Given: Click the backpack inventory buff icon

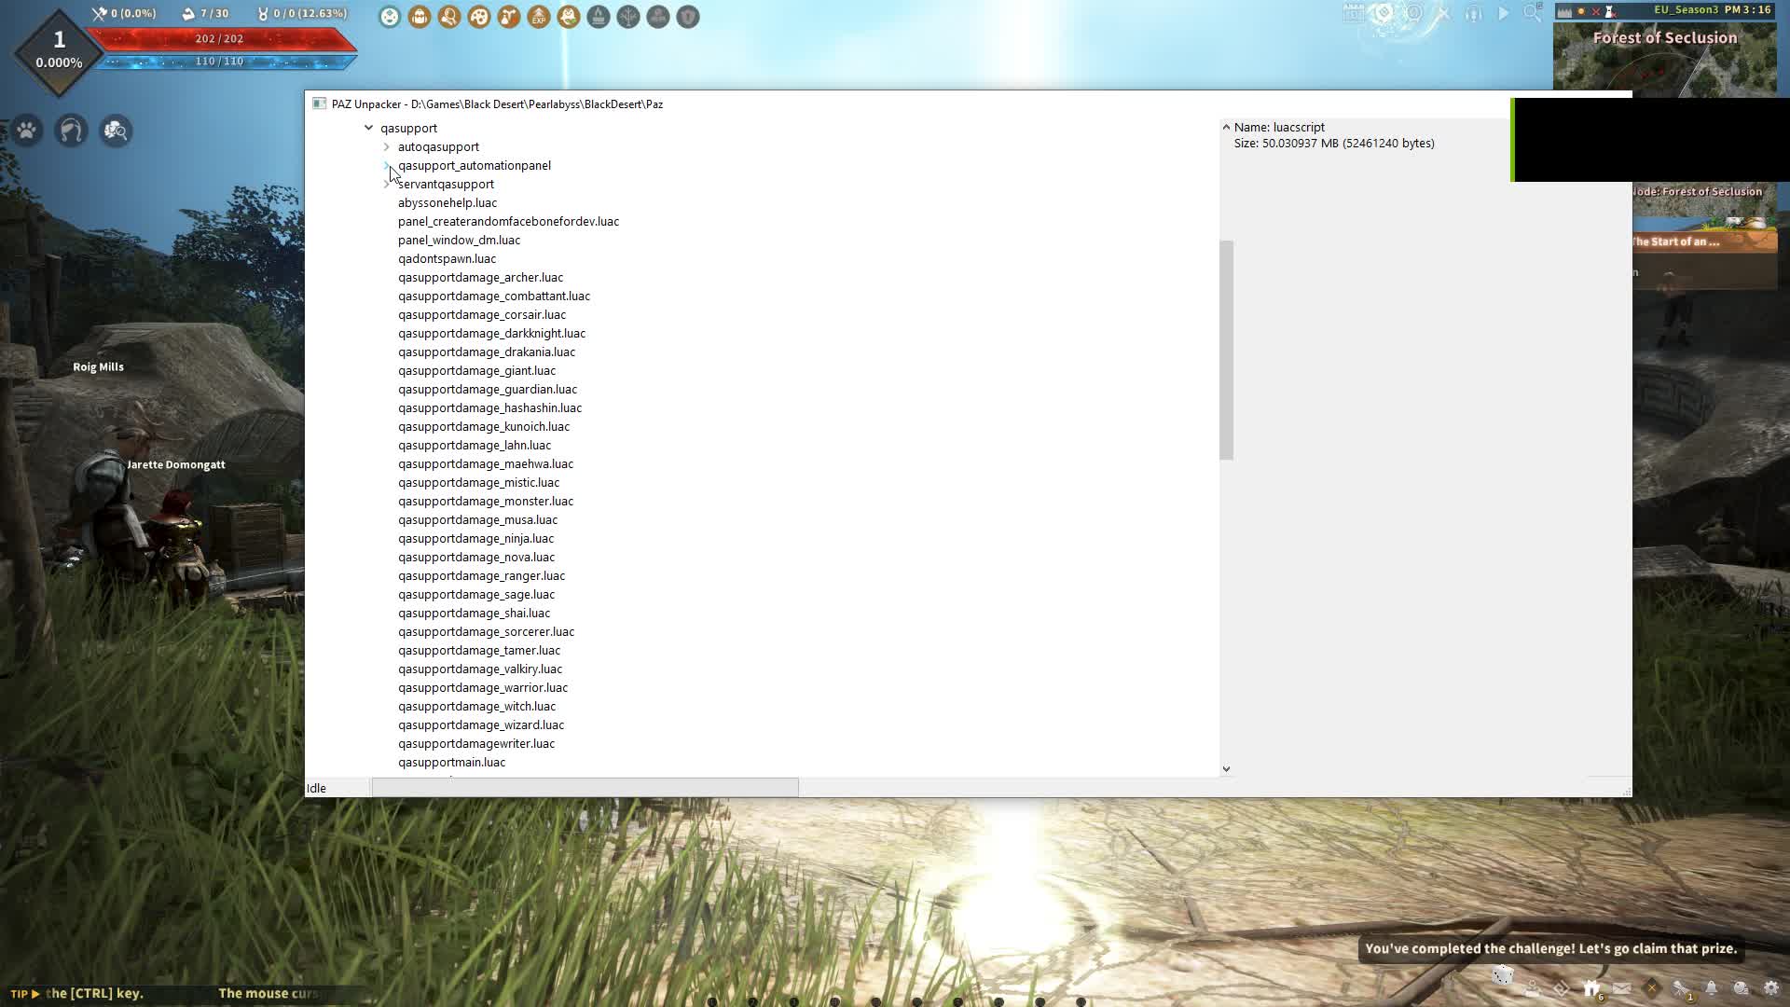Looking at the screenshot, I should point(420,17).
